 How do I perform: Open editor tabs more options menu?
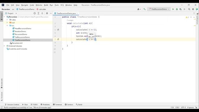point(194,13)
